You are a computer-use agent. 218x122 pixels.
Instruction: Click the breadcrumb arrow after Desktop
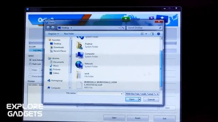71,28
